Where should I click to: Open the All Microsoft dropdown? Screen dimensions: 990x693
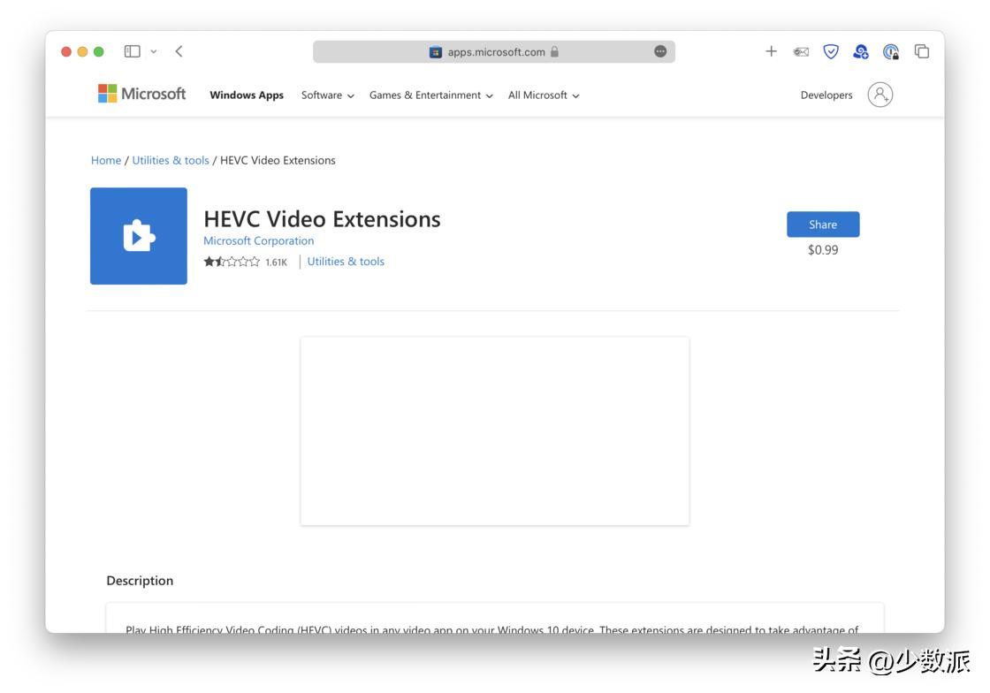coord(543,95)
